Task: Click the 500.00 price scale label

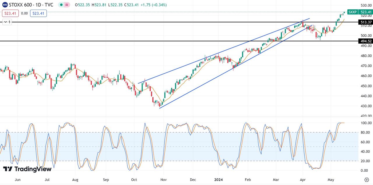Action: tap(366, 36)
